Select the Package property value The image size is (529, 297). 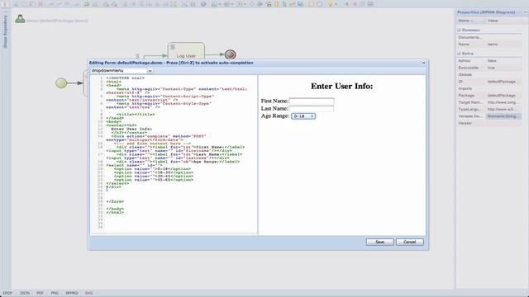tap(503, 96)
